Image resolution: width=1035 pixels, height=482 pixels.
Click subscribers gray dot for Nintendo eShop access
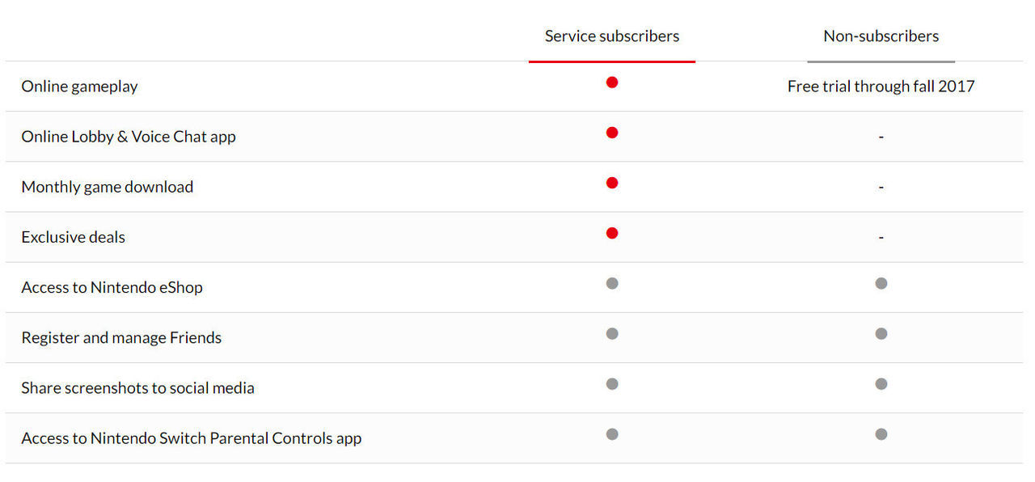612,283
